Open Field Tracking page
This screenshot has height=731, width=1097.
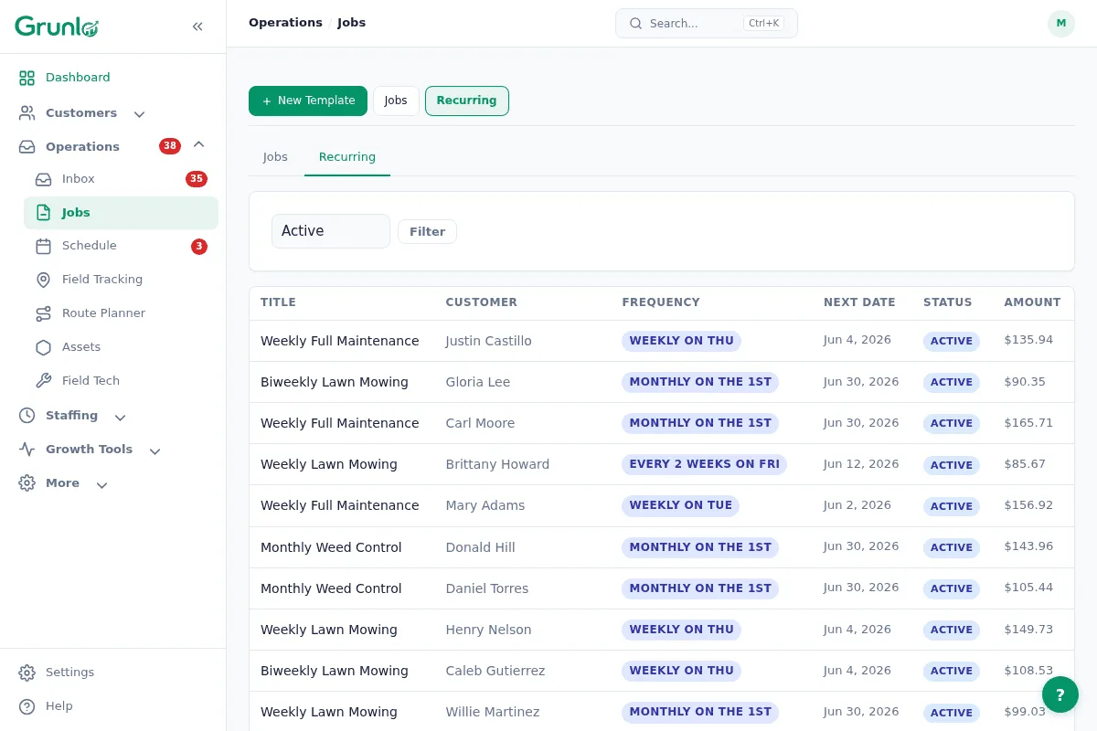121,280
